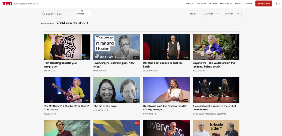
Task: Open the Attend menu
Action: pyautogui.click(x=213, y=3)
